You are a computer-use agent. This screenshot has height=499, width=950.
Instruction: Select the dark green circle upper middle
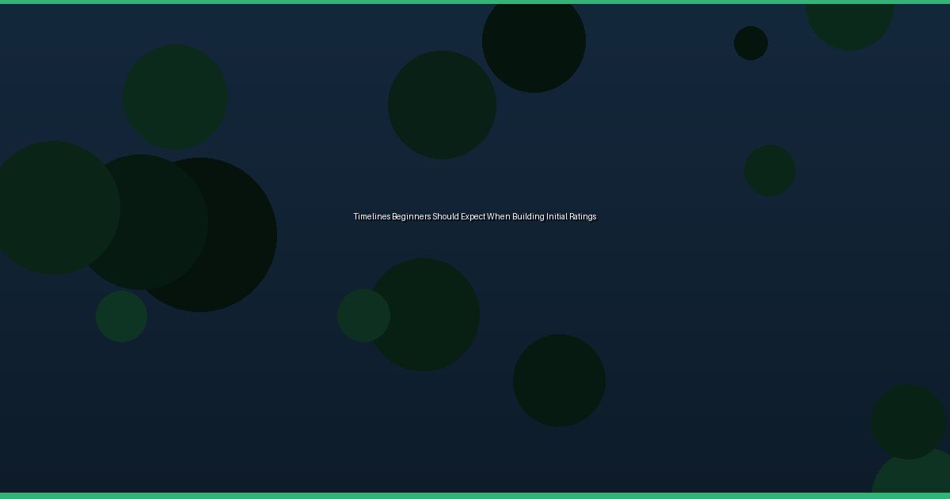click(x=442, y=104)
